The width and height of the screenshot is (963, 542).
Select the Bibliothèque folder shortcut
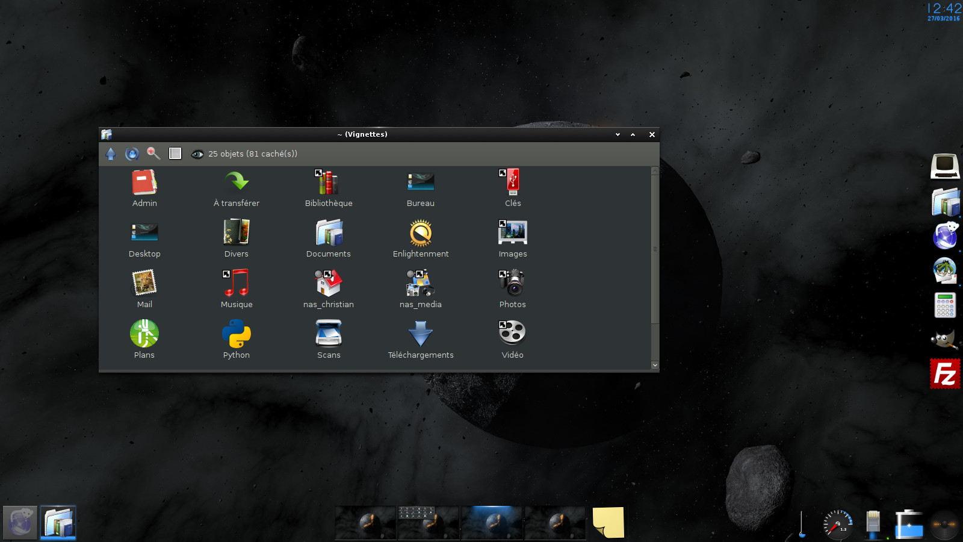tap(329, 188)
